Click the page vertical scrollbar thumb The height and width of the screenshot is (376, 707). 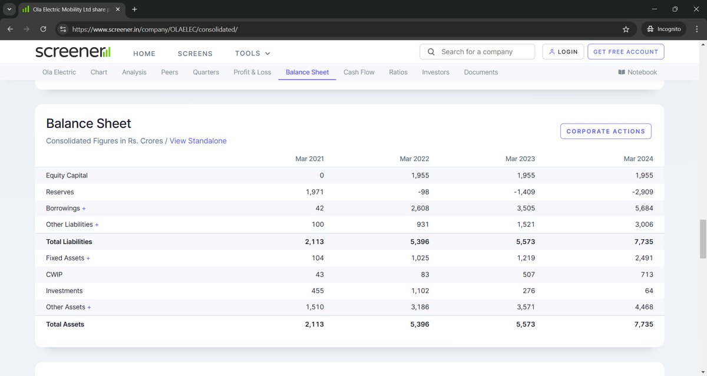click(x=702, y=239)
